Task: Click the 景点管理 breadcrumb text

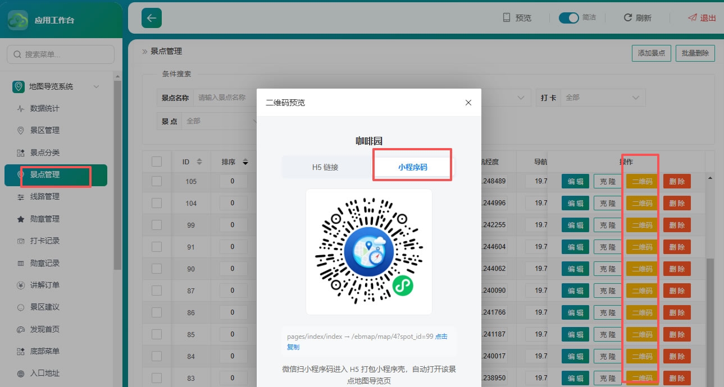Action: [166, 51]
